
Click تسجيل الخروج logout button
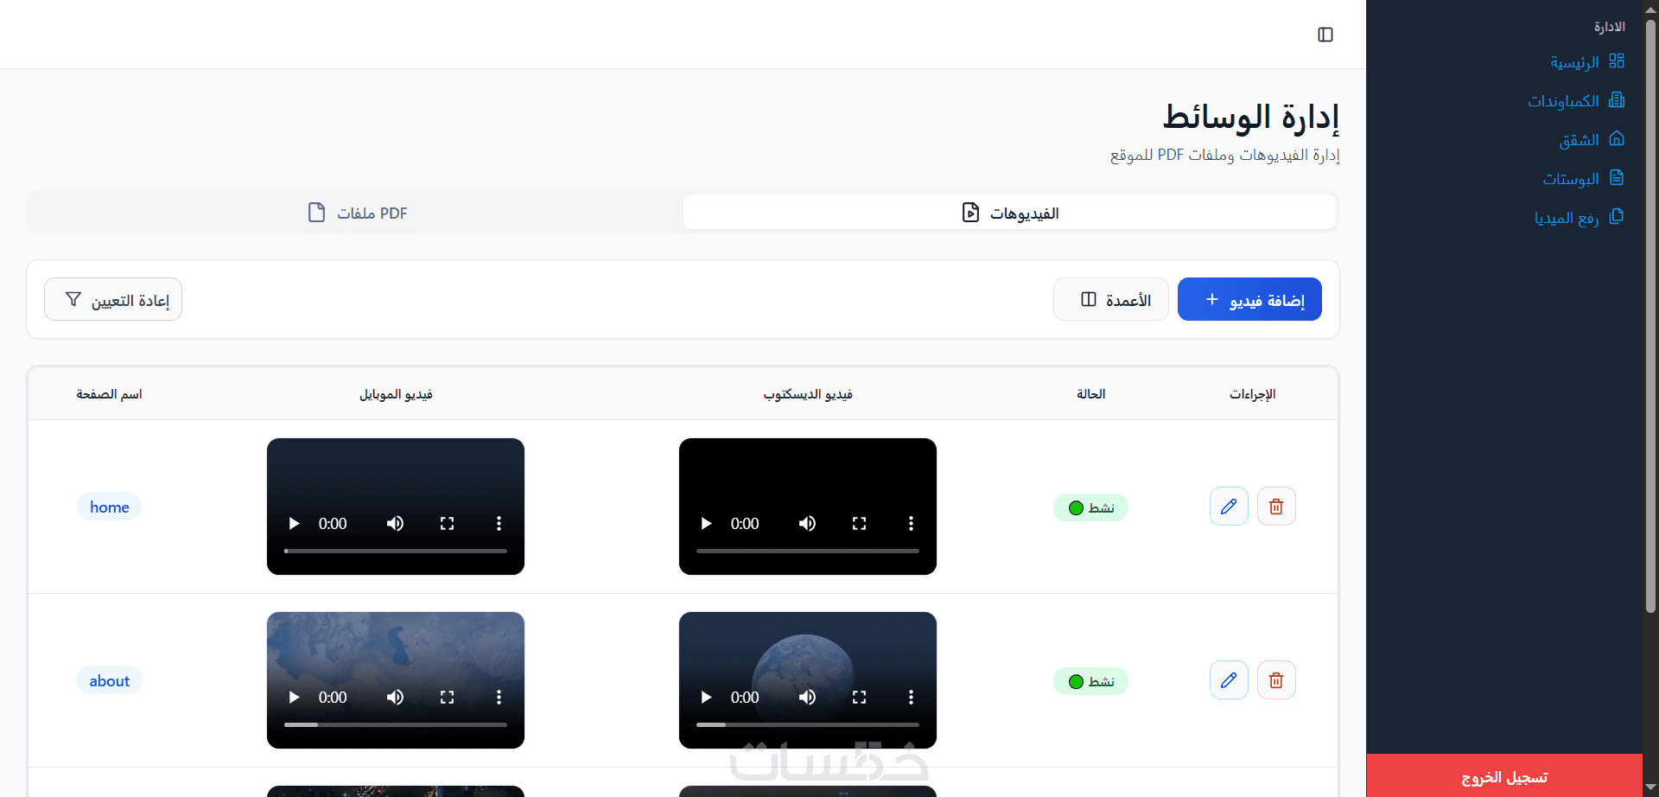1504,776
